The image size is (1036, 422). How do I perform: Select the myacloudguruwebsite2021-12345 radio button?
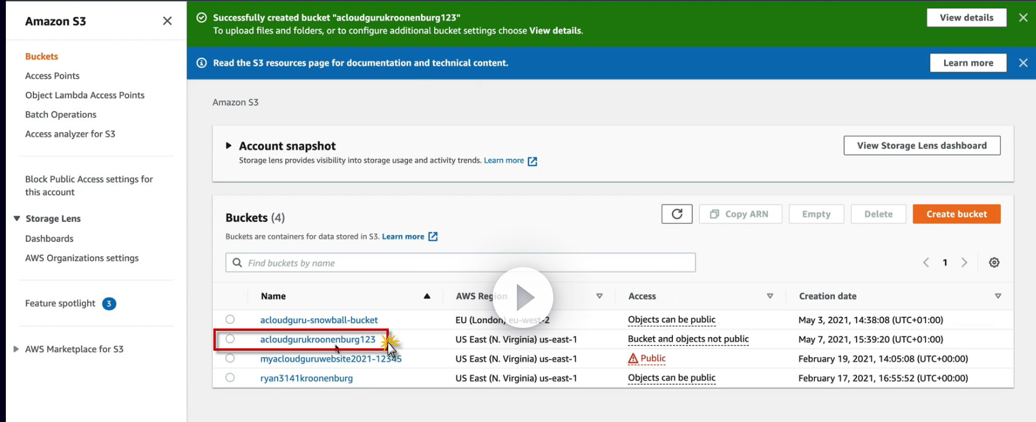click(230, 358)
